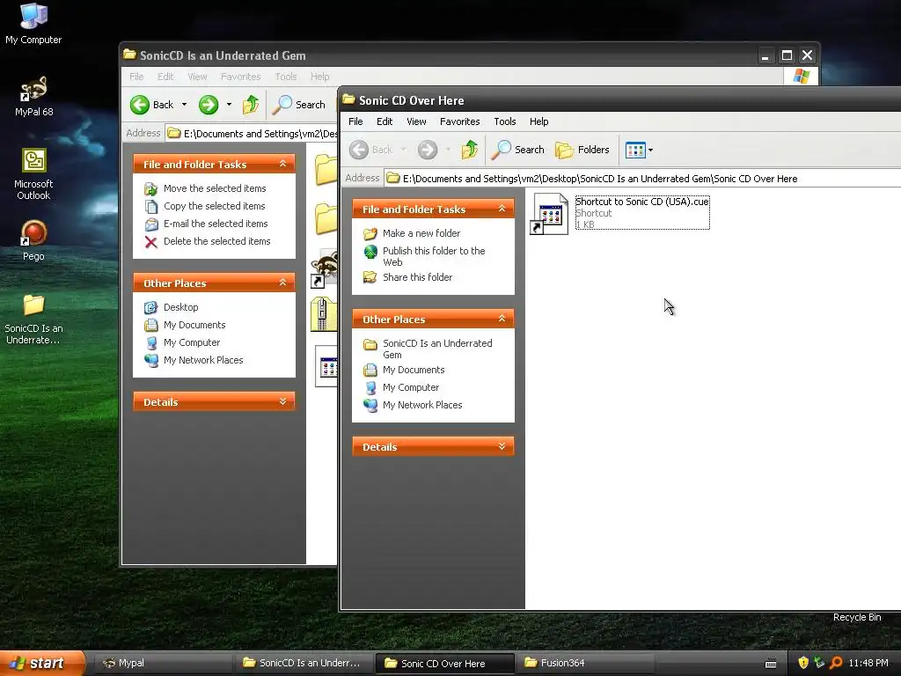Open Favorites menu in Sonic CD Over Here

click(459, 121)
